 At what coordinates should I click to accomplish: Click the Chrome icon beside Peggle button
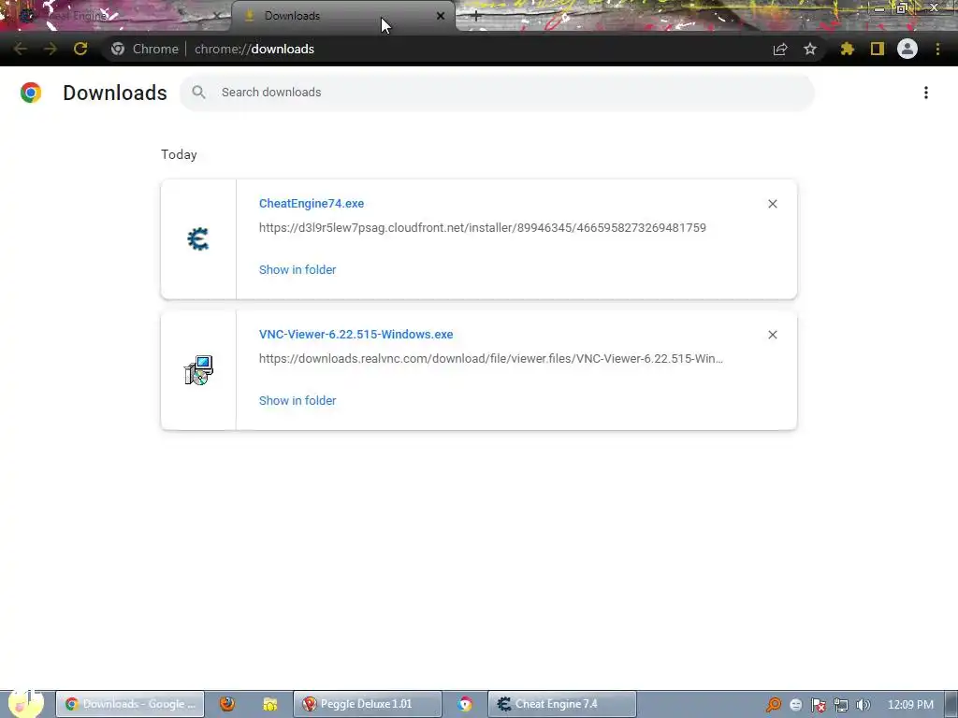pyautogui.click(x=464, y=704)
